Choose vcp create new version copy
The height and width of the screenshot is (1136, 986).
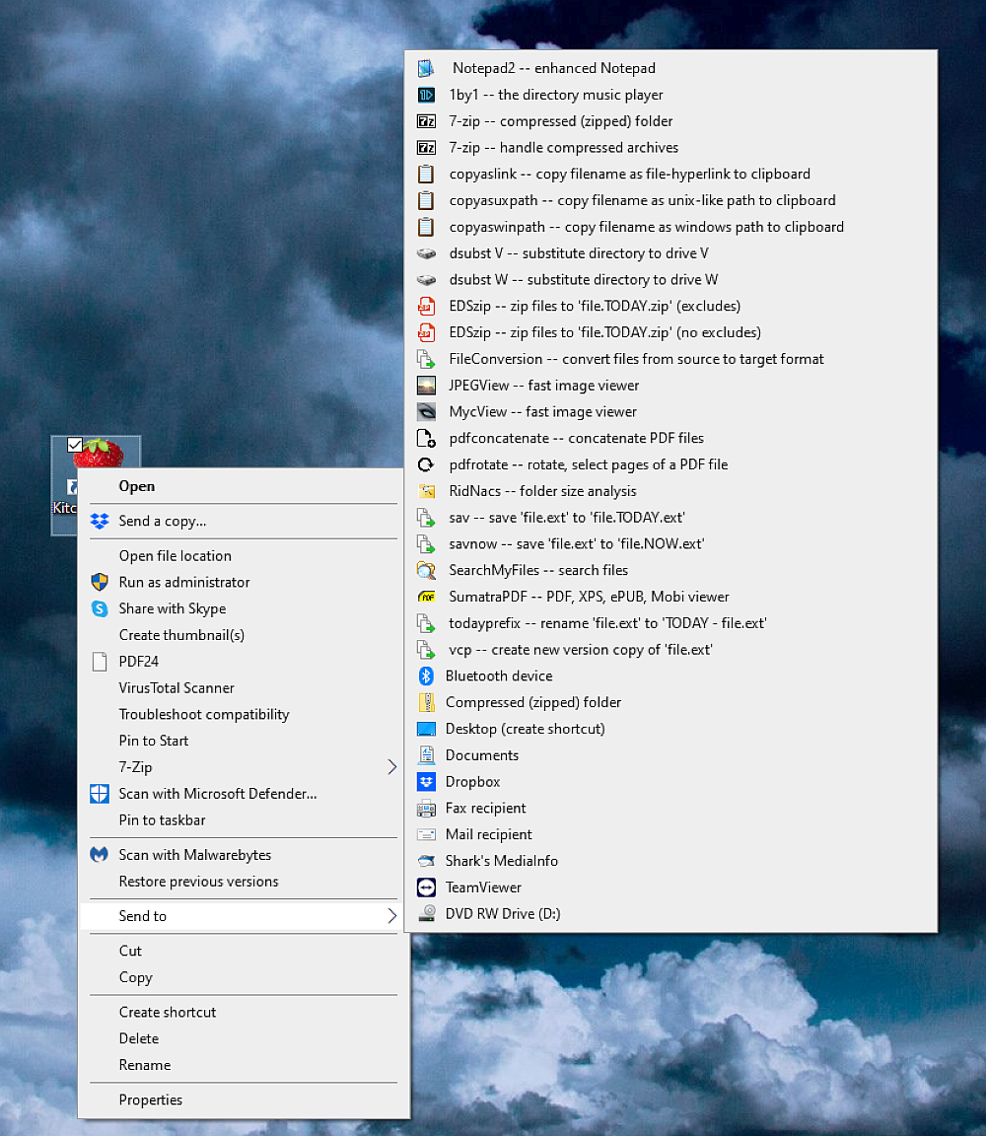tap(670, 650)
